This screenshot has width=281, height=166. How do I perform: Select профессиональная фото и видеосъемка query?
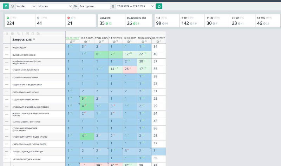[x=27, y=62]
